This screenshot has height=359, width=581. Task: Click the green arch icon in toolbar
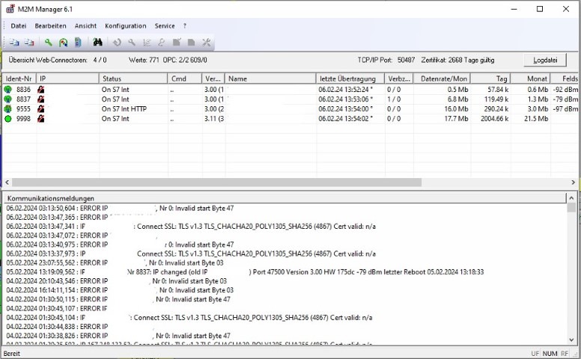click(64, 43)
